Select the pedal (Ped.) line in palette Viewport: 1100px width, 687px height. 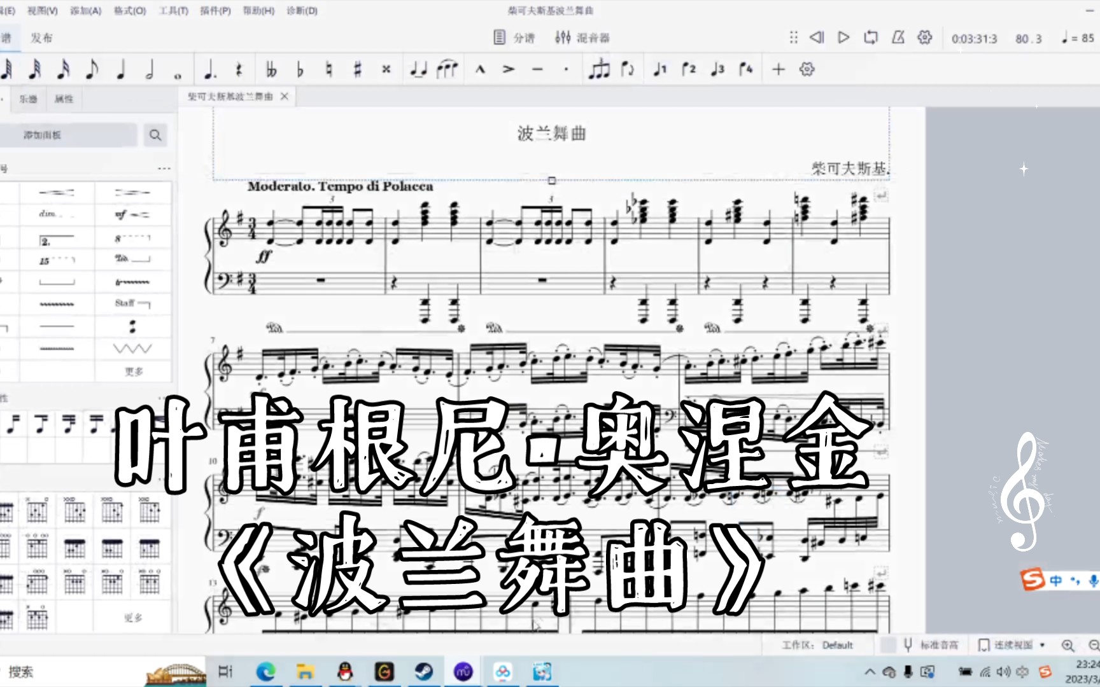[x=132, y=258]
